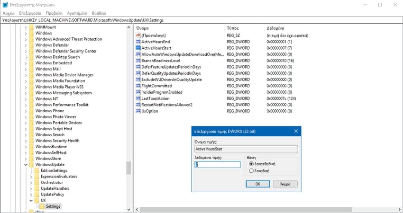Viewport: 403px width, 213px height.
Task: Click the ActiveHoursEnd DWORD value icon
Action: click(138, 42)
